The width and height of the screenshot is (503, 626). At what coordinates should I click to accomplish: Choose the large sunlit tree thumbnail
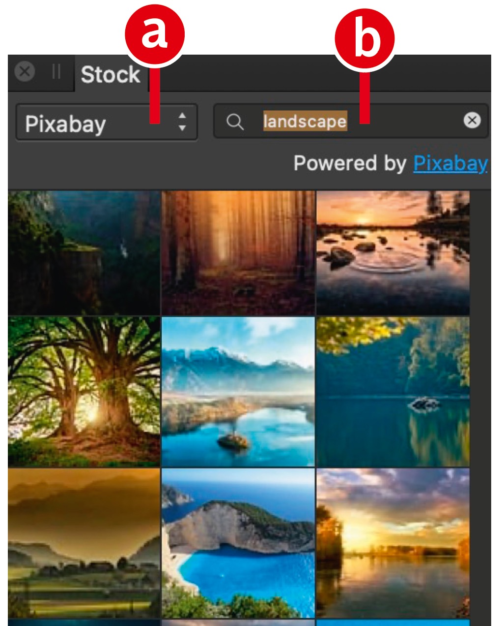[84, 391]
